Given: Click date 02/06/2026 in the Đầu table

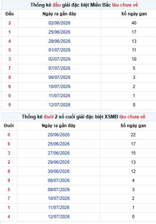Looking at the screenshot, I should click(59, 23).
